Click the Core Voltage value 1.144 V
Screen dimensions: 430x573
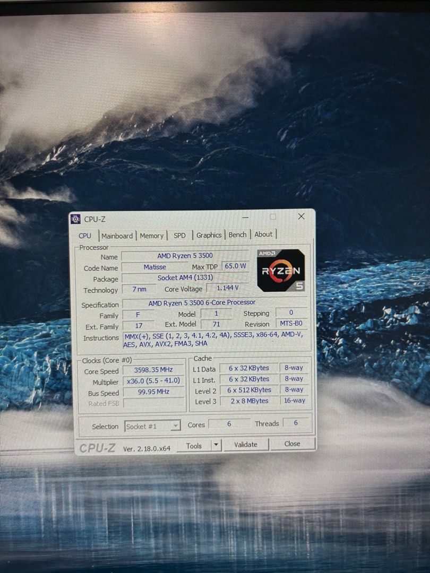[x=227, y=288]
